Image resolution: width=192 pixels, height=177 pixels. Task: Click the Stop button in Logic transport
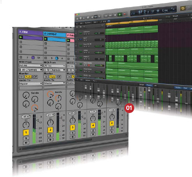pyautogui.click(x=115, y=15)
